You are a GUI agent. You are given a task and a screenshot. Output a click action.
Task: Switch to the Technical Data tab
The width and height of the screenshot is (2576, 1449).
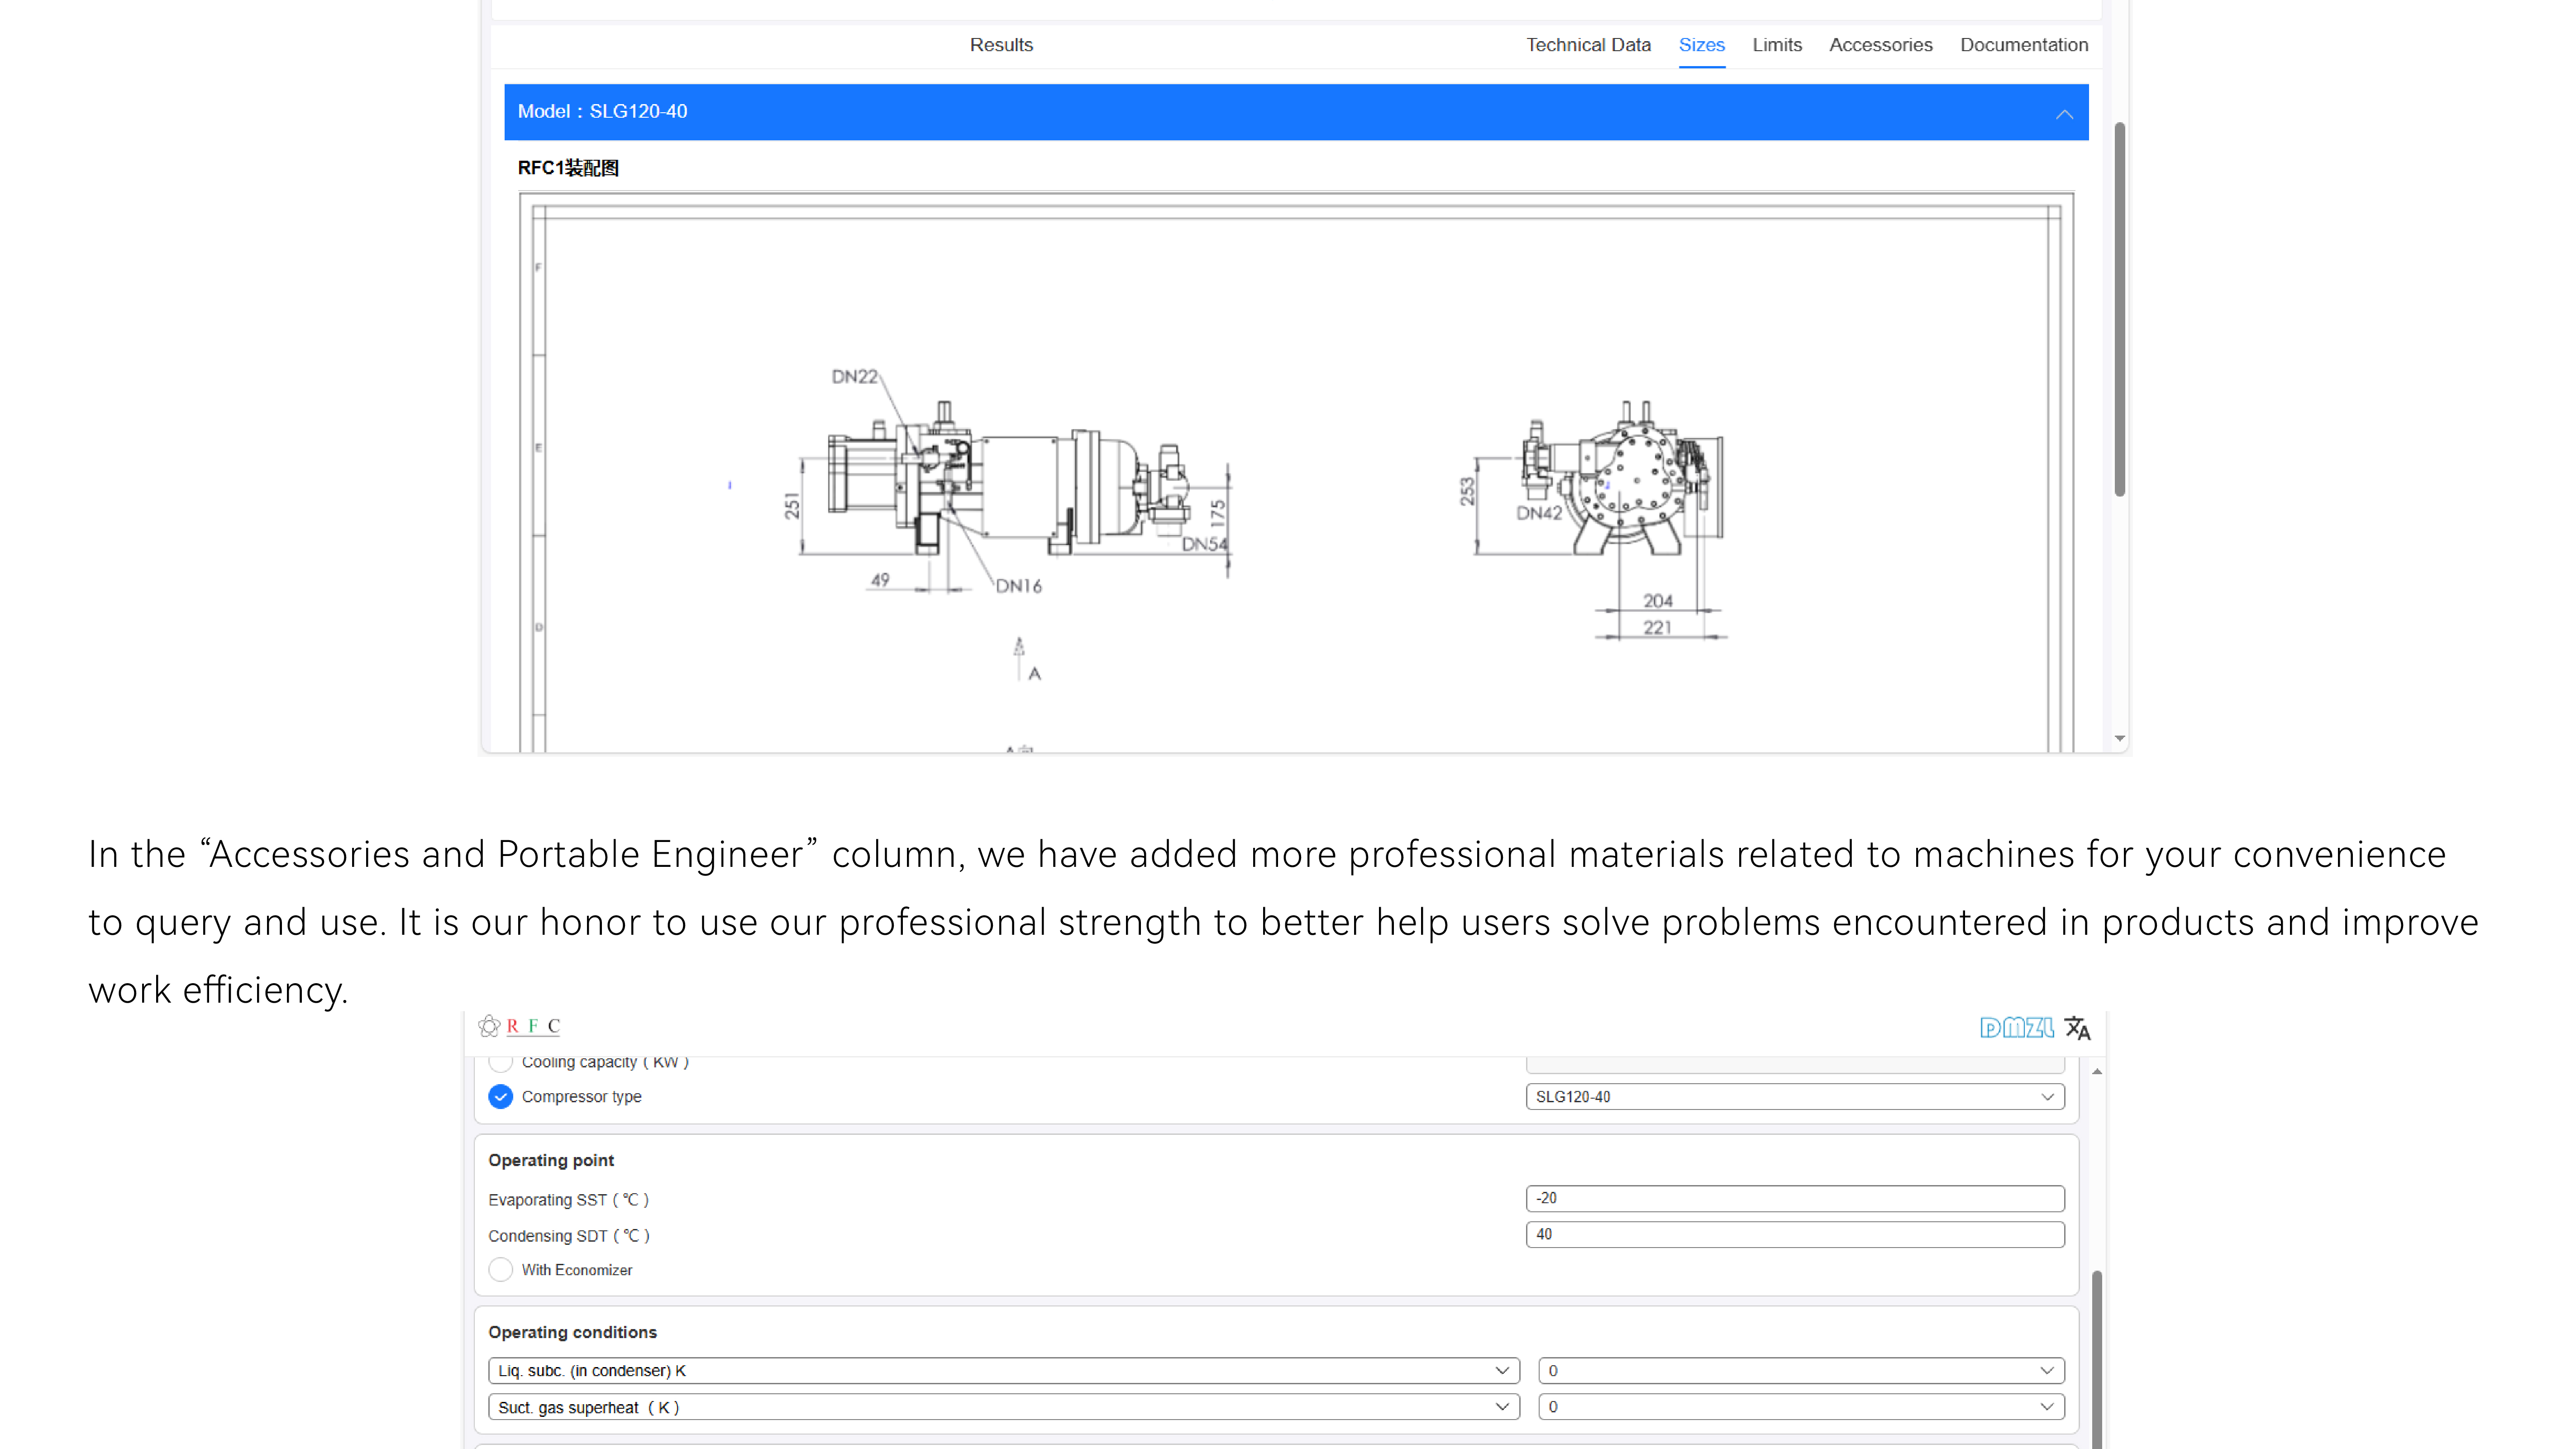1588,45
